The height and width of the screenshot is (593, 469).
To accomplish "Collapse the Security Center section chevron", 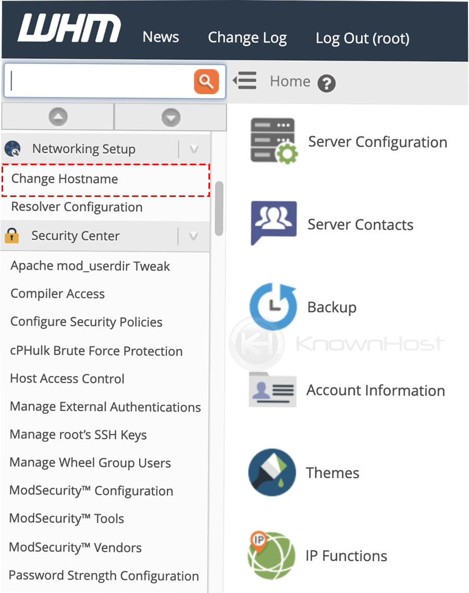I will (x=193, y=236).
